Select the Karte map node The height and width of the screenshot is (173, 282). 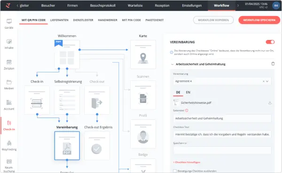coord(143,55)
